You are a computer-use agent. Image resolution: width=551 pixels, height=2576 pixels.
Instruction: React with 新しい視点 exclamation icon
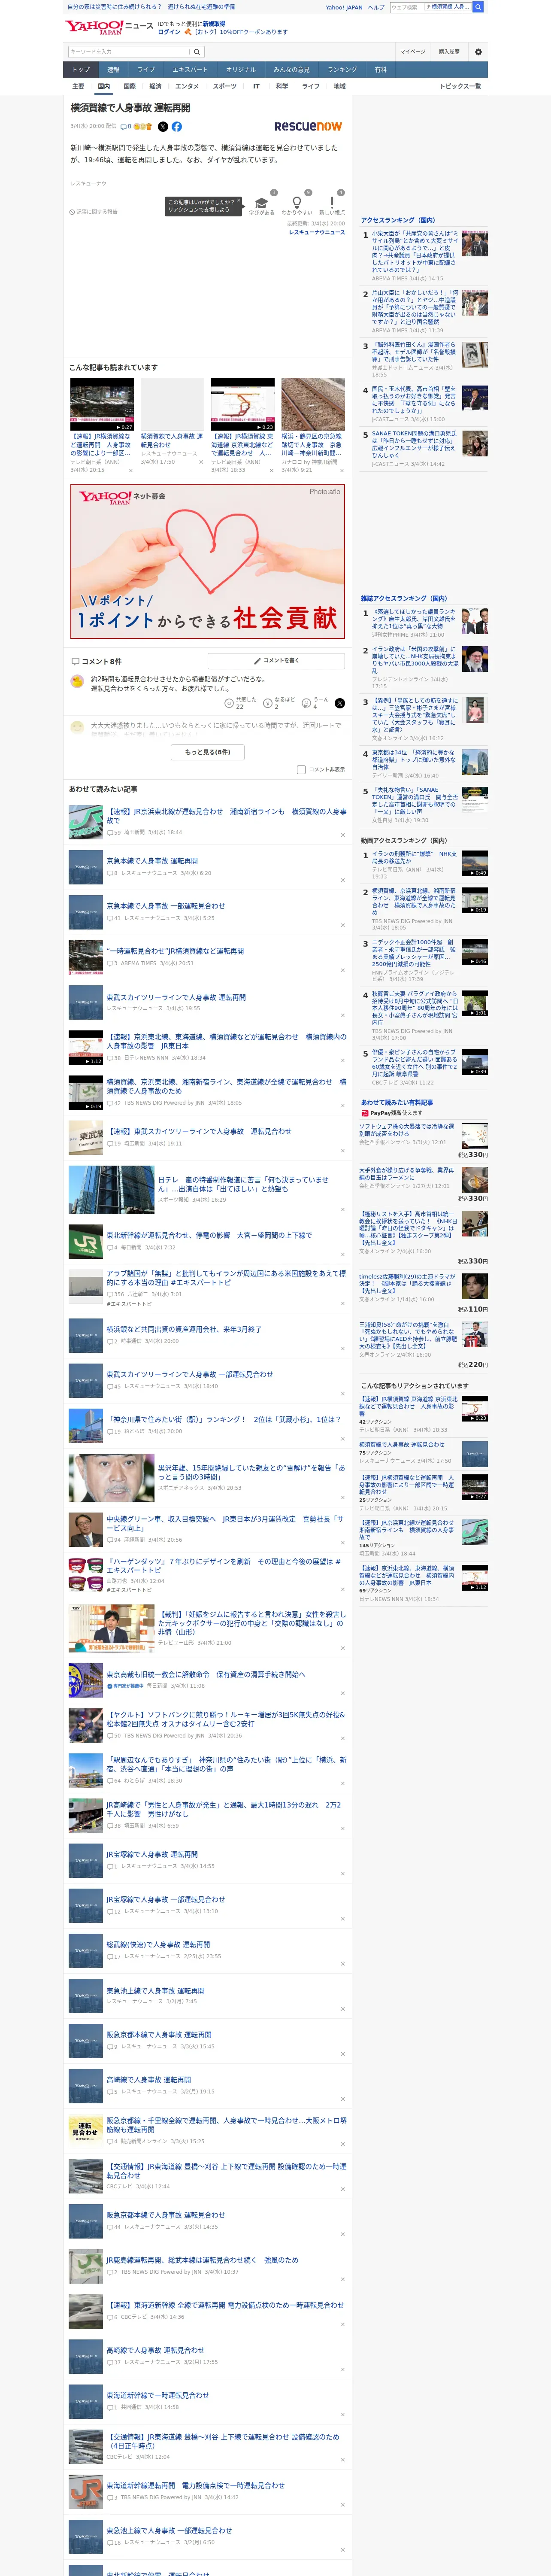(x=332, y=203)
